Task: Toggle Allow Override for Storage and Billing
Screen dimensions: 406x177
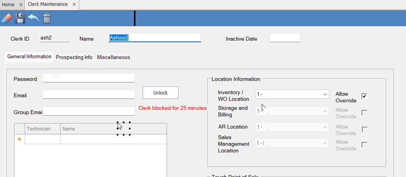Action: (364, 113)
